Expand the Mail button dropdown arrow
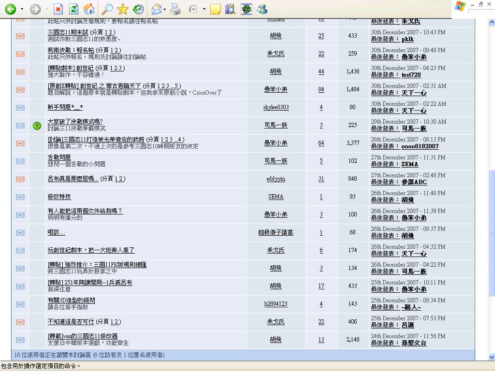The width and height of the screenshot is (495, 371). click(x=165, y=10)
